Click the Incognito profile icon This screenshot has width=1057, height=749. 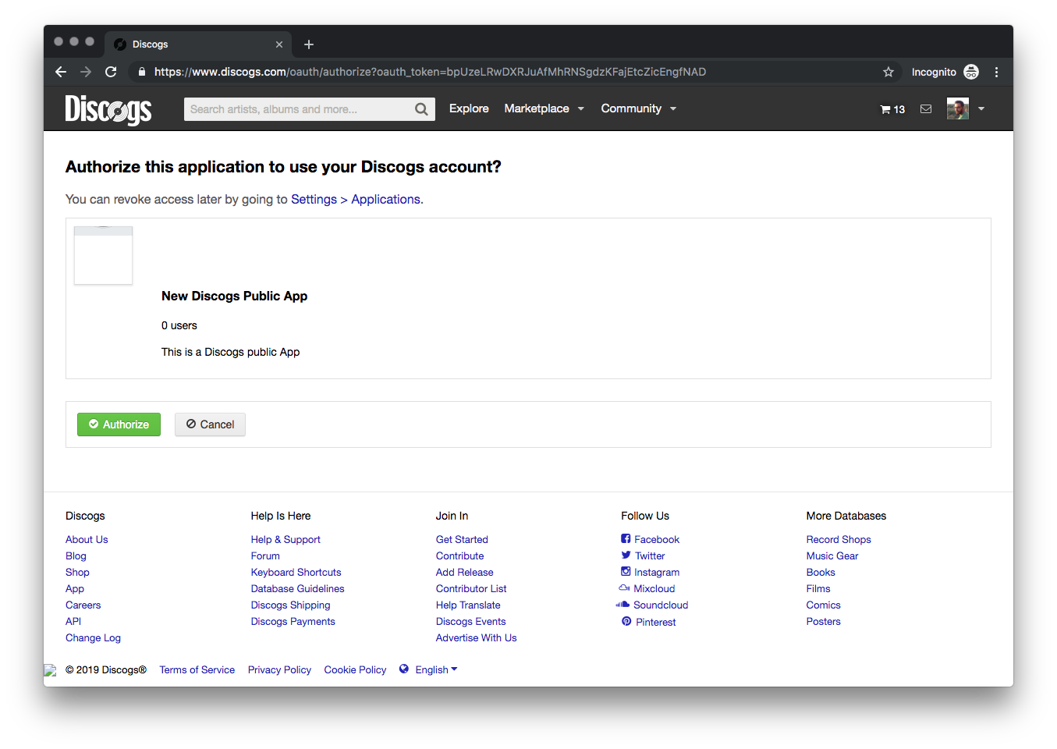pos(971,72)
